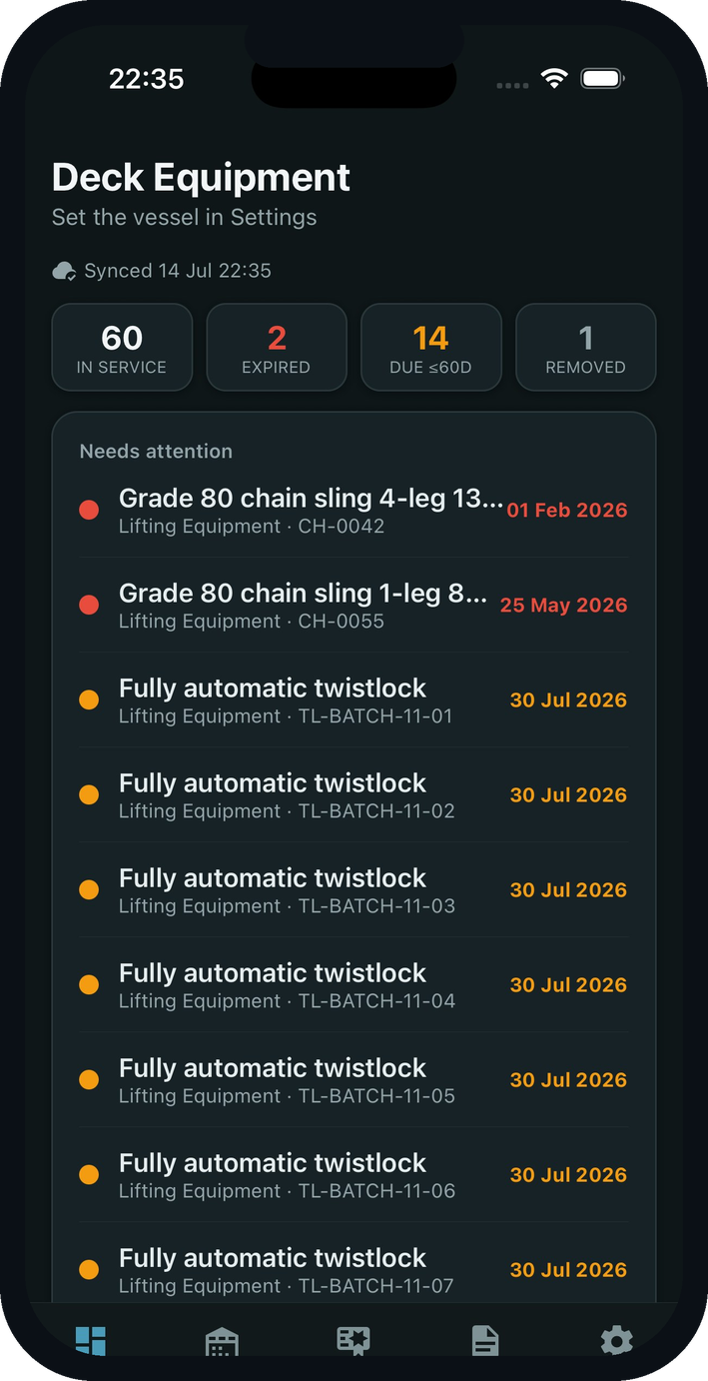
Task: Tap Set the vessel in Settings text
Action: [x=185, y=217]
